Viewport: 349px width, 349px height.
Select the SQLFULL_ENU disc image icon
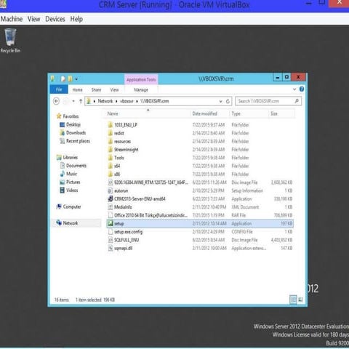pos(111,240)
